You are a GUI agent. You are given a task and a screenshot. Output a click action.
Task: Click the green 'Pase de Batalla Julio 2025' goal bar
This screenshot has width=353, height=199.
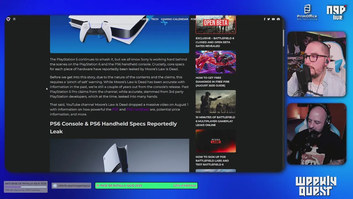[146, 186]
